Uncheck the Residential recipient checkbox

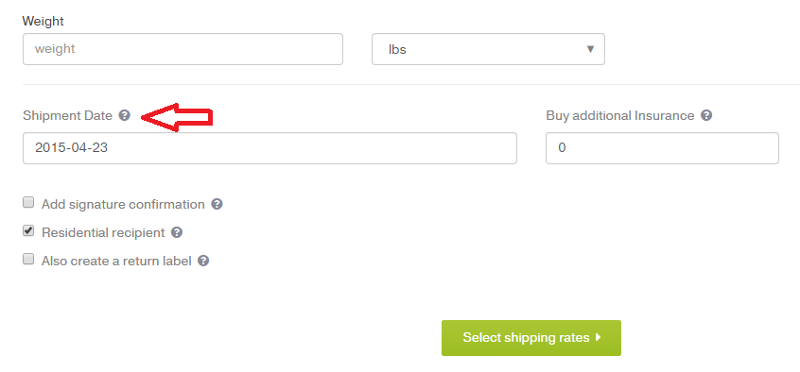click(x=28, y=230)
